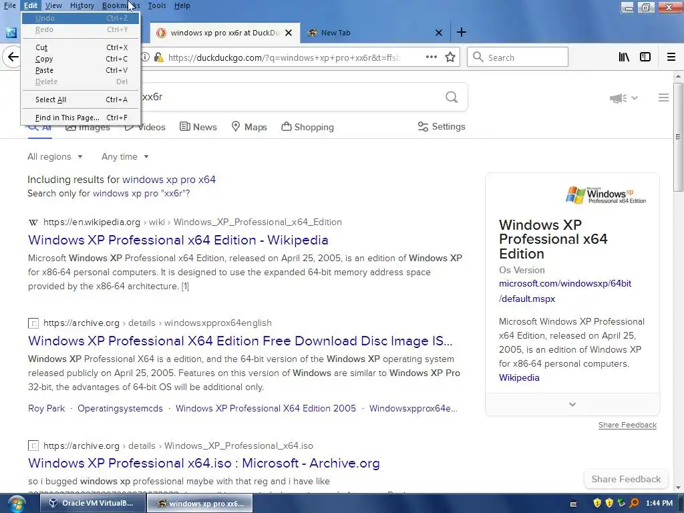Expand the All regions dropdown
The image size is (684, 513).
[55, 156]
